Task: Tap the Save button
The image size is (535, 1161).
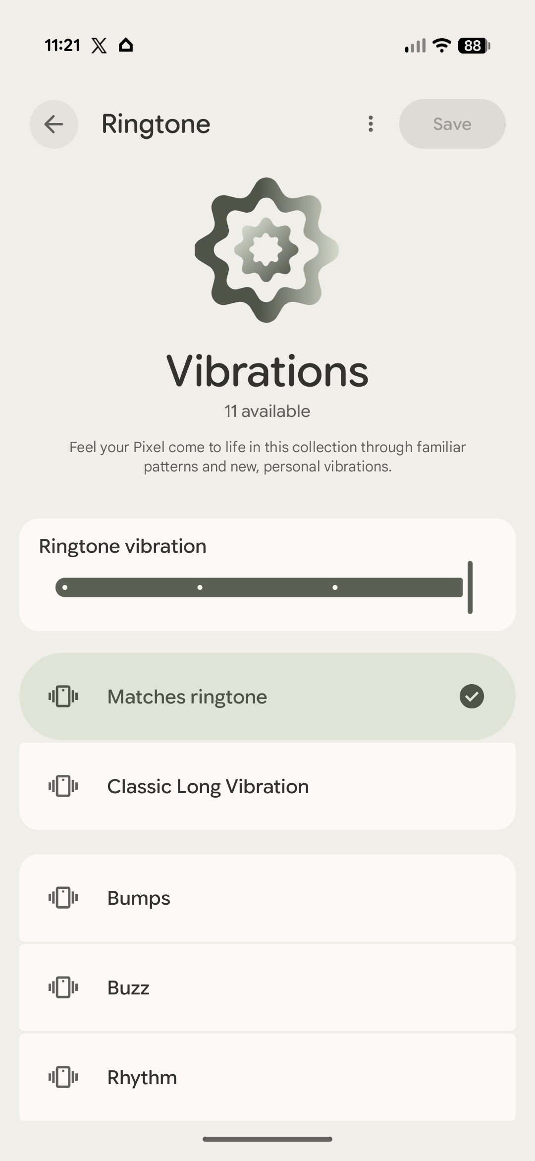Action: click(452, 124)
